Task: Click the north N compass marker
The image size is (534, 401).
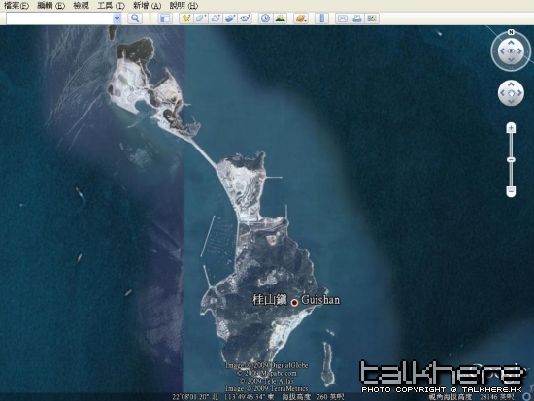Action: coord(511,32)
